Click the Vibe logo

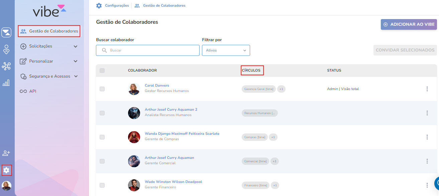(x=49, y=11)
